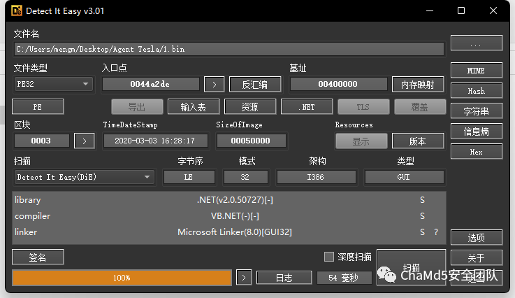Click the byte order LE field
This screenshot has width=515, height=298.
(x=189, y=177)
